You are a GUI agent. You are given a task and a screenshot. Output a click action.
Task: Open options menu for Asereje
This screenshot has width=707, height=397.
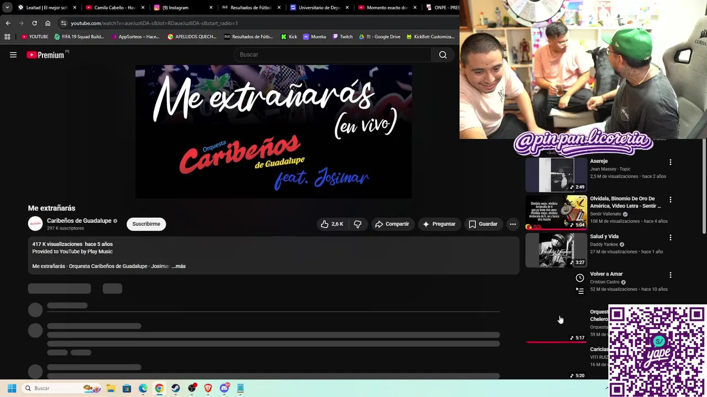click(671, 162)
